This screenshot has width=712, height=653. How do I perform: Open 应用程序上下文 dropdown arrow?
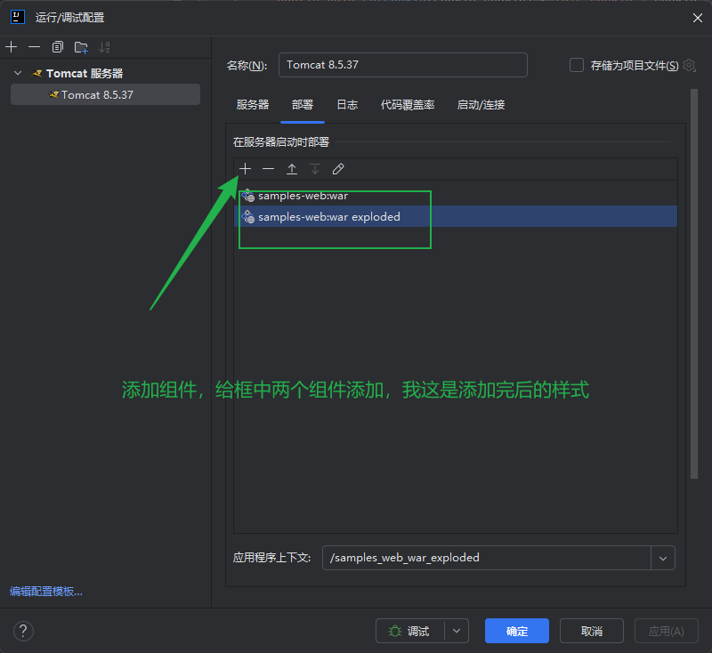[663, 558]
